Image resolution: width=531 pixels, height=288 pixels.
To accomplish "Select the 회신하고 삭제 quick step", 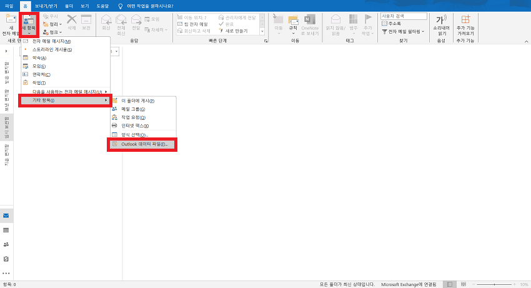I will (194, 31).
